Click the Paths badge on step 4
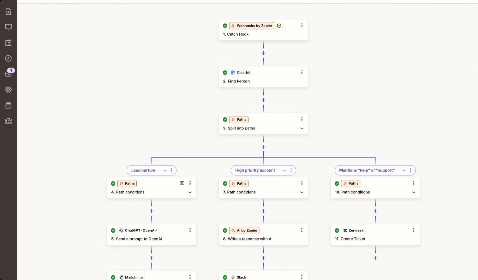 127,183
